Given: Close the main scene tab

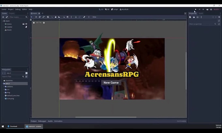Looking at the screenshot, I should tap(39, 13).
